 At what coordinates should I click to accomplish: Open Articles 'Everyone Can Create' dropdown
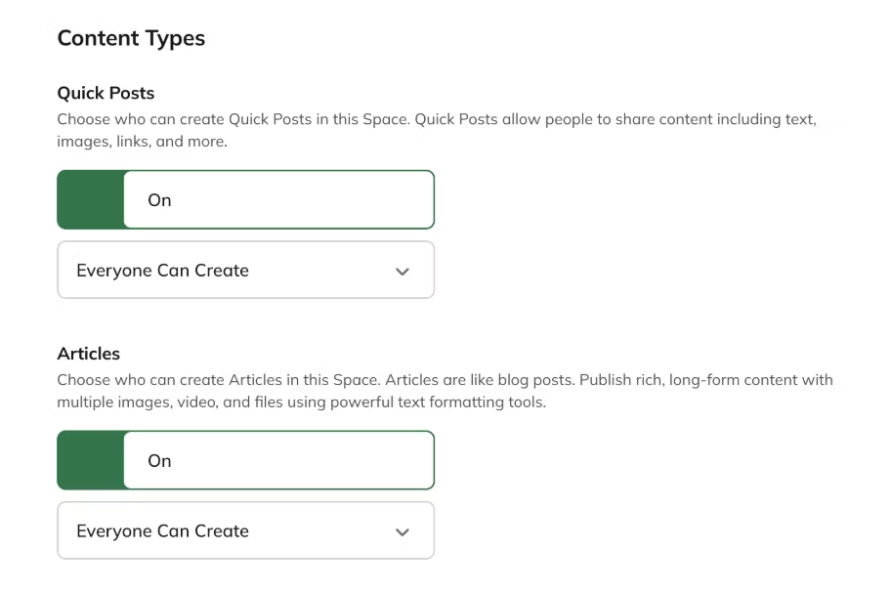click(x=245, y=531)
